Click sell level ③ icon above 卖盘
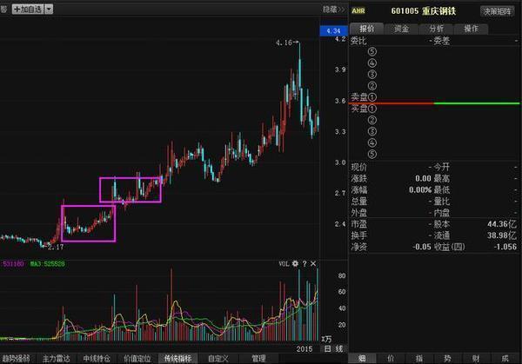The image size is (522, 364). [372, 74]
